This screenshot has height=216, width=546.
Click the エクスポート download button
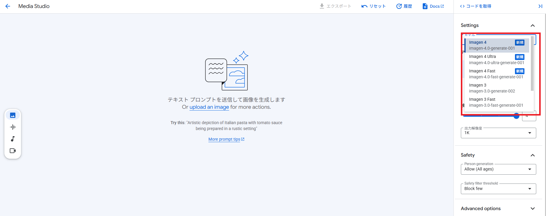(x=335, y=6)
